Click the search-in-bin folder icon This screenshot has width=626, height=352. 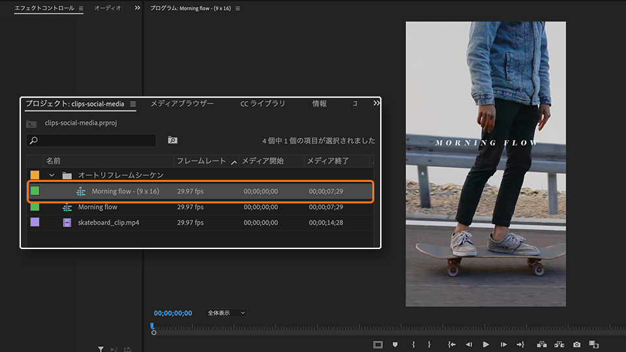[172, 140]
